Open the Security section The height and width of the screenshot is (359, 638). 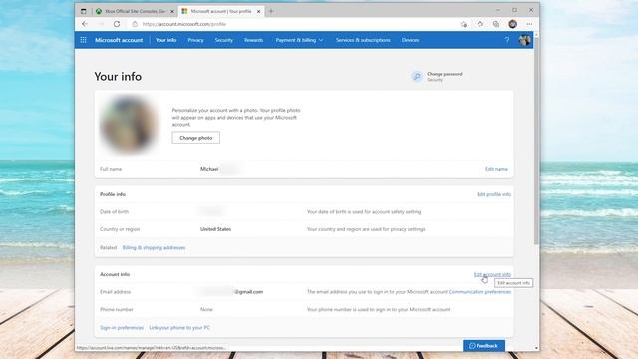tap(223, 40)
